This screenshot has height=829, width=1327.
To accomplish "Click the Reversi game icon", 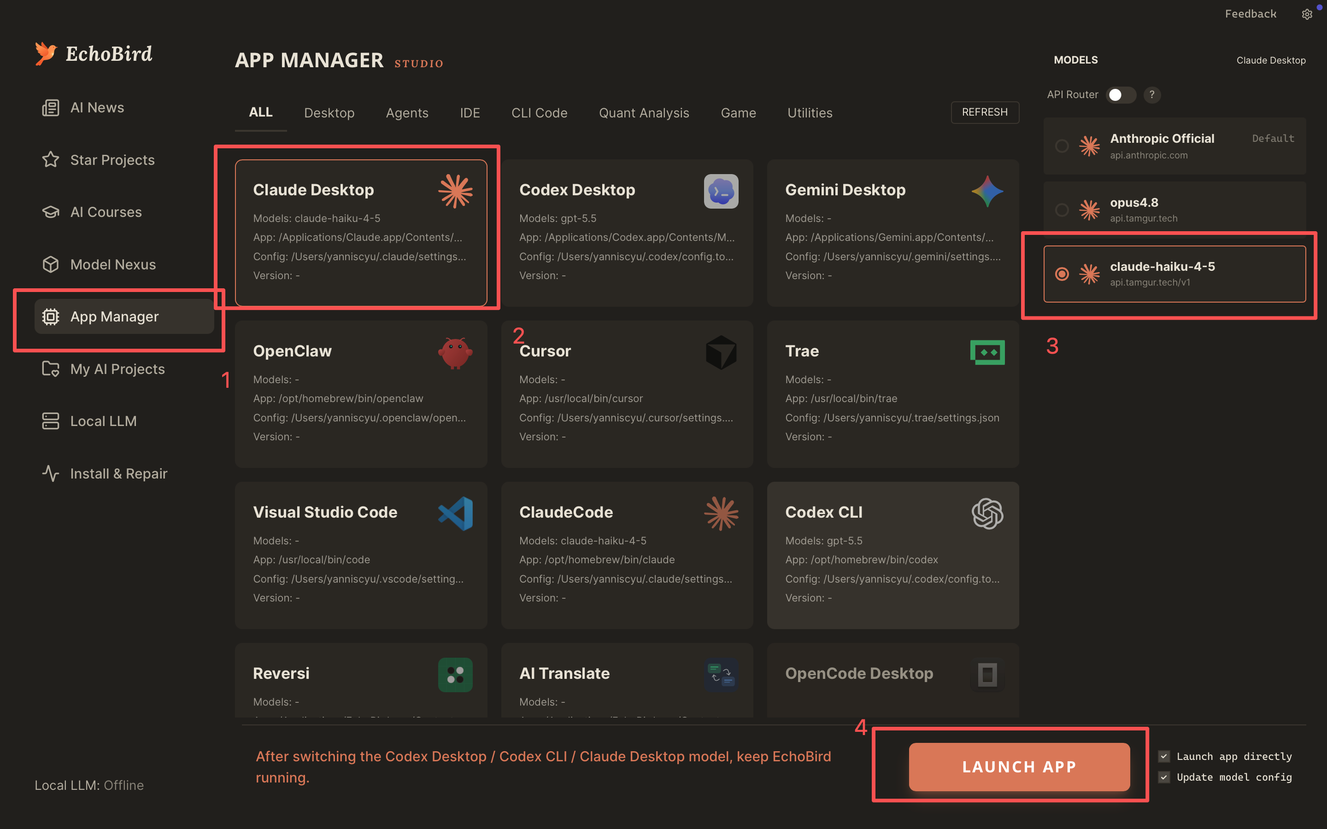I will pos(455,675).
